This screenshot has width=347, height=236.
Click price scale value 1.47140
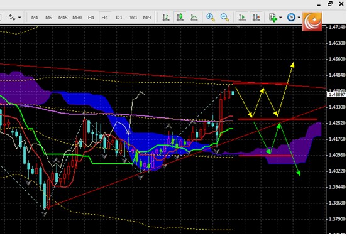[x=337, y=27]
